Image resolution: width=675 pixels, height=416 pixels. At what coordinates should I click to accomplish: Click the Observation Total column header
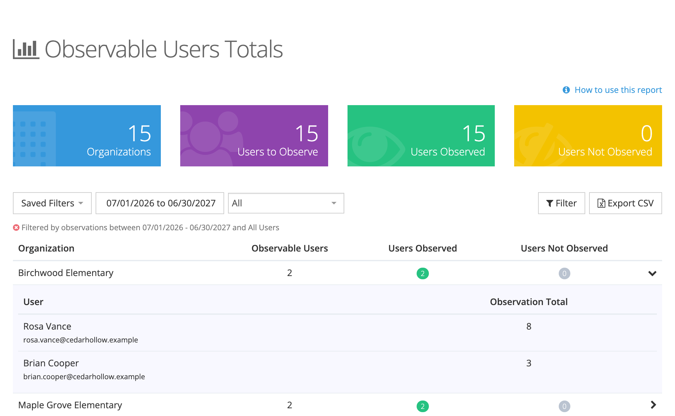(x=529, y=302)
